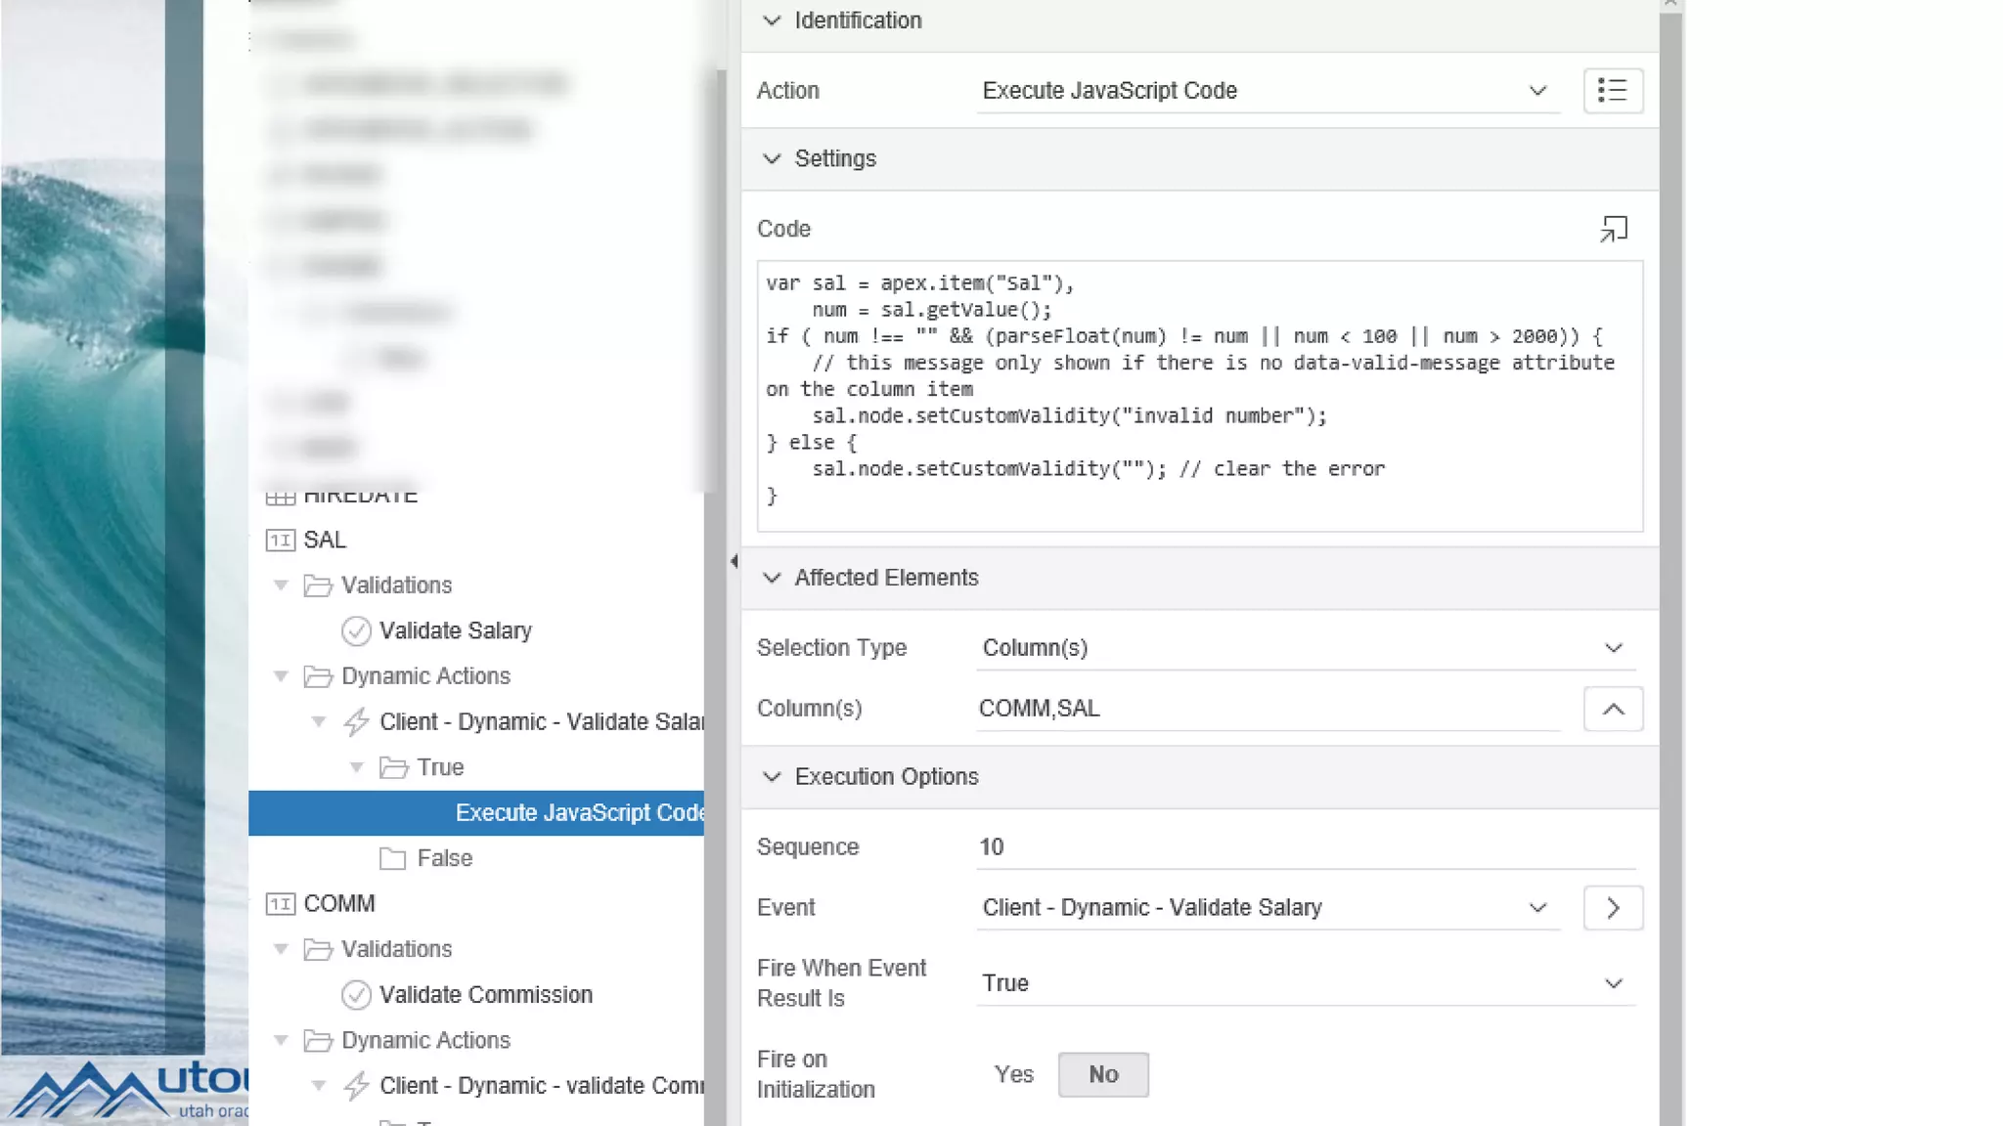Select the SAL column in the tree

(x=325, y=541)
